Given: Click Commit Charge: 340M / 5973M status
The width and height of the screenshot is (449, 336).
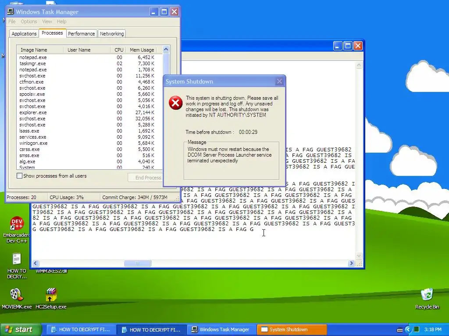Looking at the screenshot, I should click(135, 197).
